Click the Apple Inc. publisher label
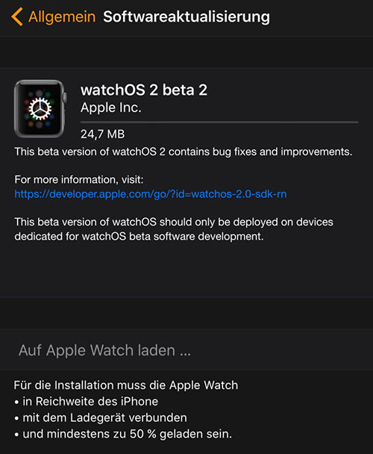The width and height of the screenshot is (373, 454). point(111,108)
